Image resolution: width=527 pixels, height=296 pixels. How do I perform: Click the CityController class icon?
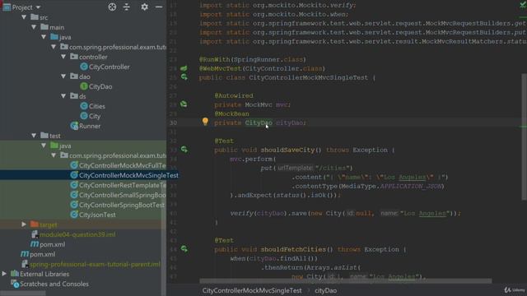84,67
